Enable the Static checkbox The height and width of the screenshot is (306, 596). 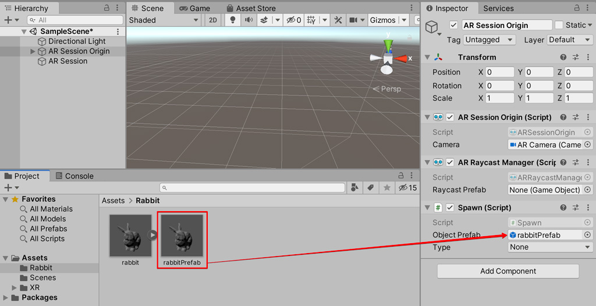(559, 25)
